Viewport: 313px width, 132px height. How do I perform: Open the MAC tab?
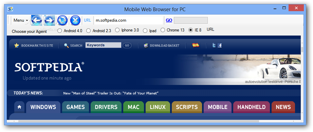pyautogui.click(x=133, y=107)
